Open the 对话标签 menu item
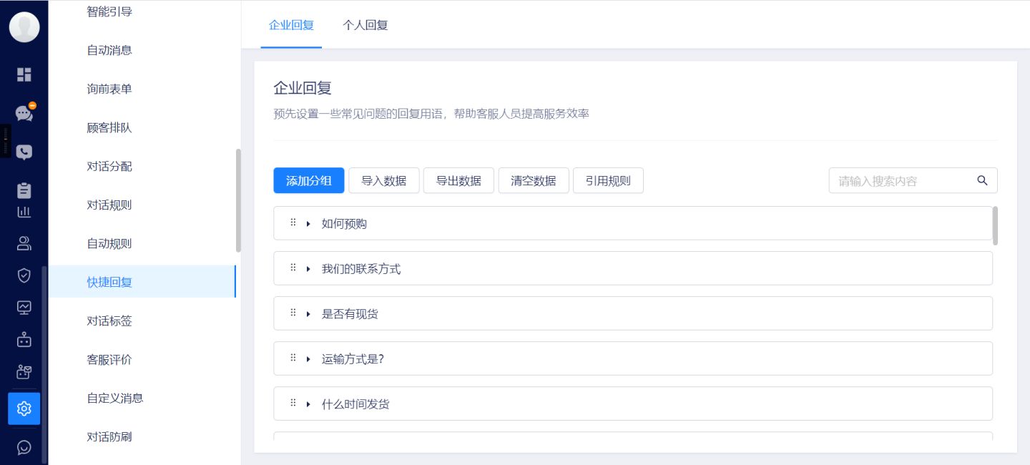Viewport: 1030px width, 465px height. click(109, 321)
